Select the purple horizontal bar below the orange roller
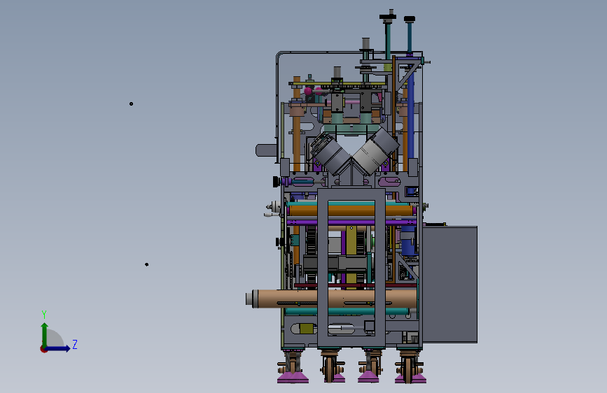The image size is (607, 393). pyautogui.click(x=351, y=222)
